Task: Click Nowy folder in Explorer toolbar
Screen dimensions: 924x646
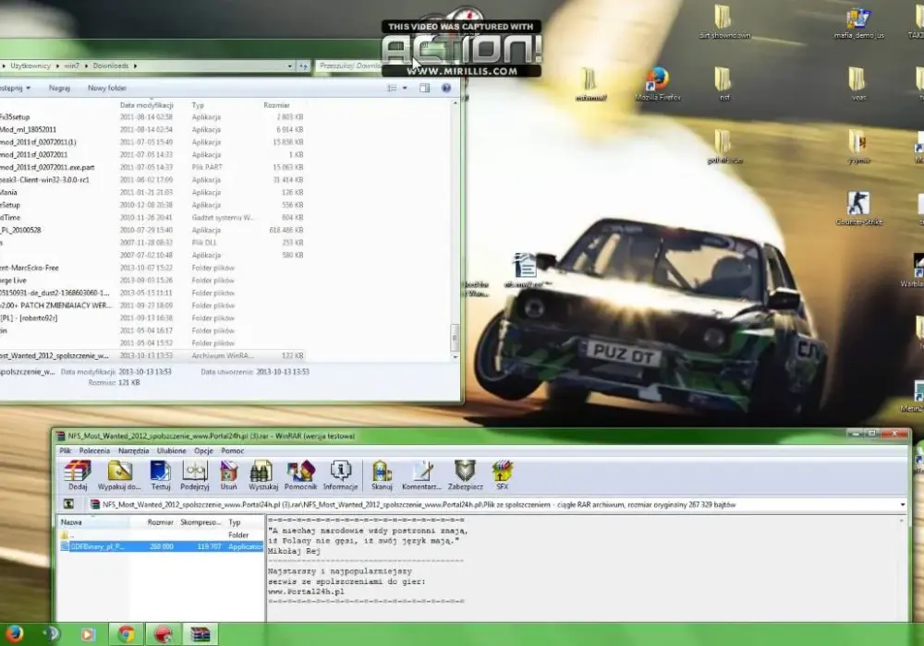Action: tap(106, 89)
